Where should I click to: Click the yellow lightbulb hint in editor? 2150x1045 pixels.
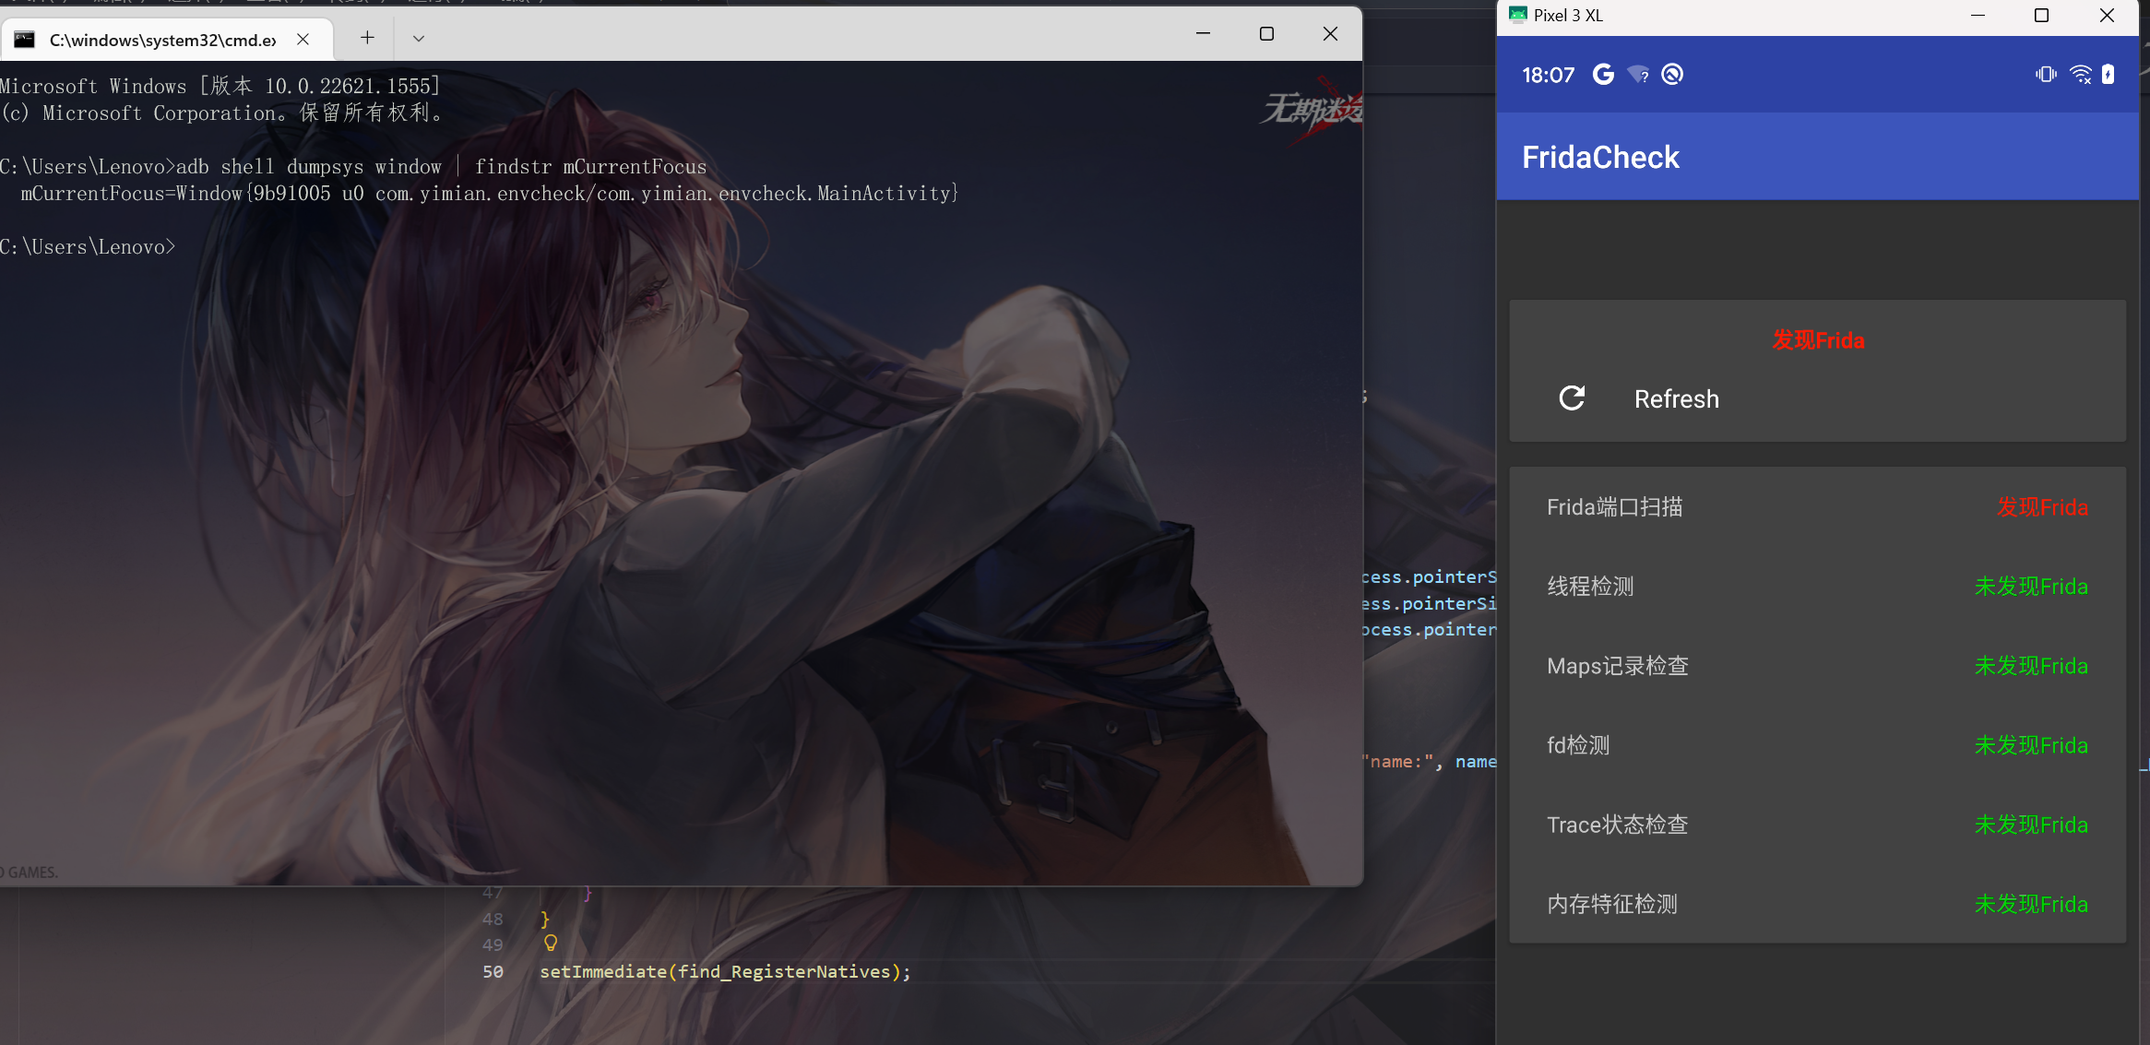pos(551,943)
